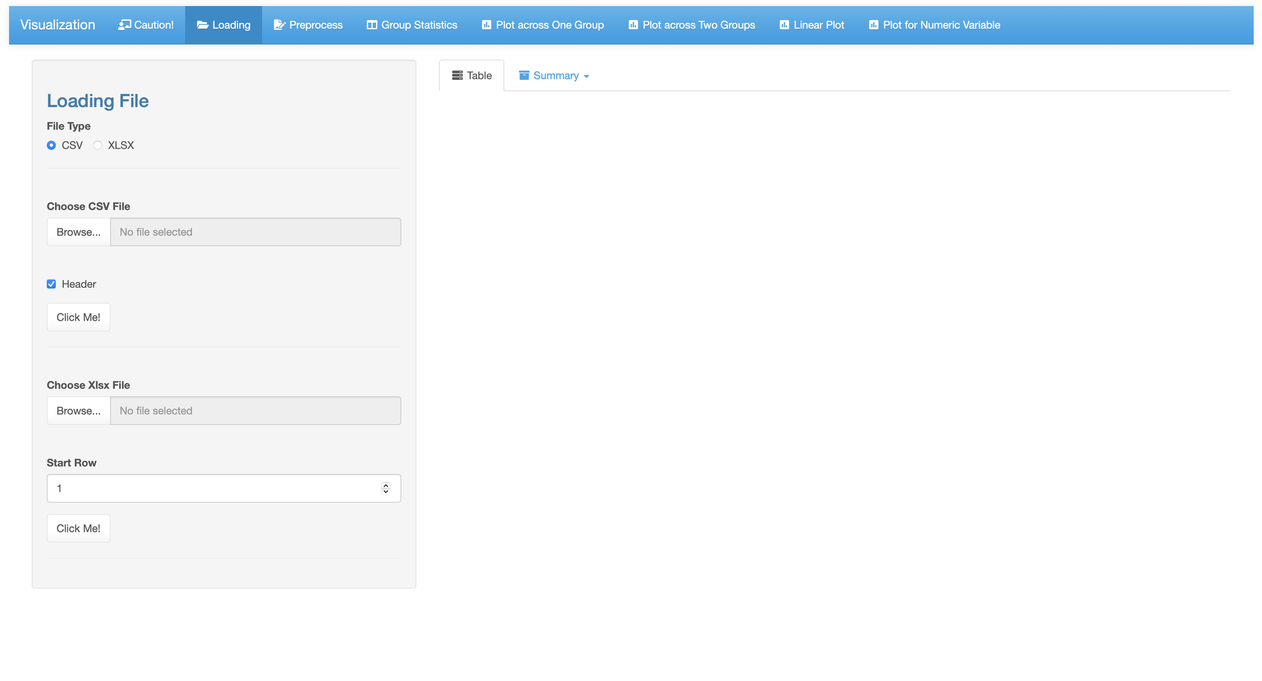Click the Visualization brand title
1262x681 pixels.
click(x=58, y=25)
